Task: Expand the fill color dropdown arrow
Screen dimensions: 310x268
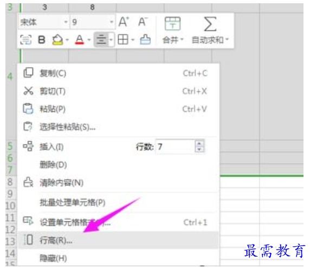Action: coord(67,40)
